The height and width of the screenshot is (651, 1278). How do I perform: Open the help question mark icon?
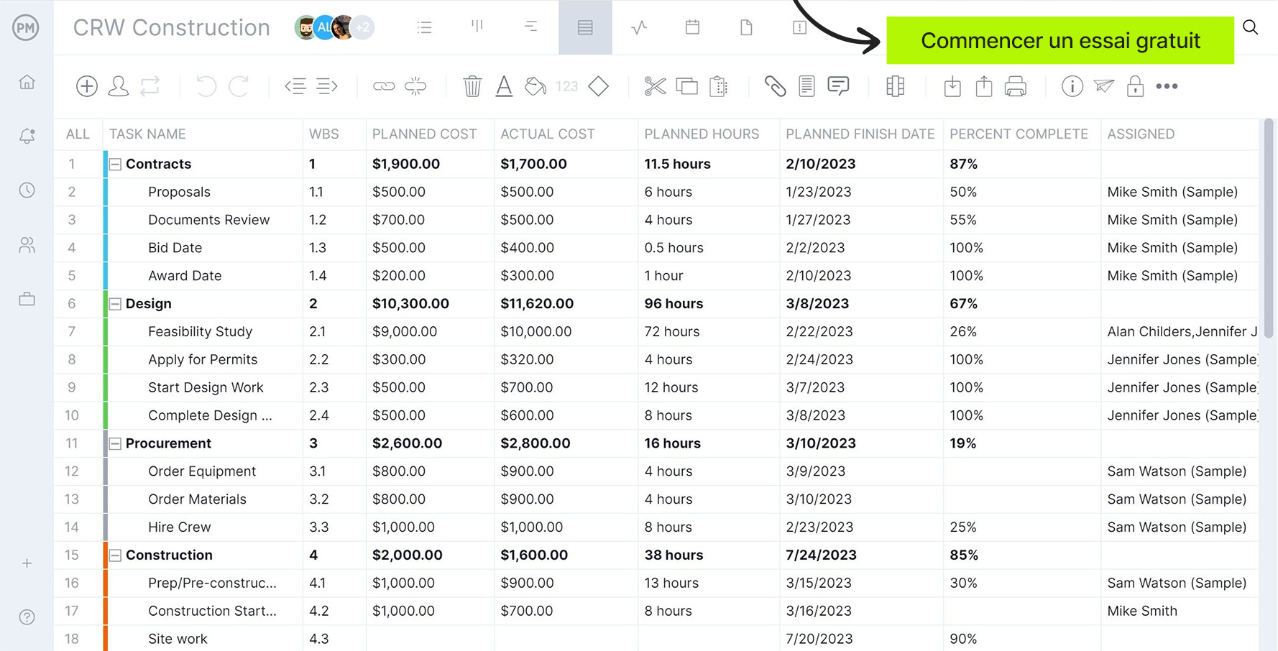click(x=27, y=617)
